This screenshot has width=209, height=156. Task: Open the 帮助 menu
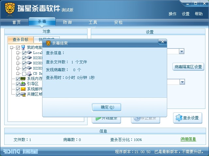point(199,14)
